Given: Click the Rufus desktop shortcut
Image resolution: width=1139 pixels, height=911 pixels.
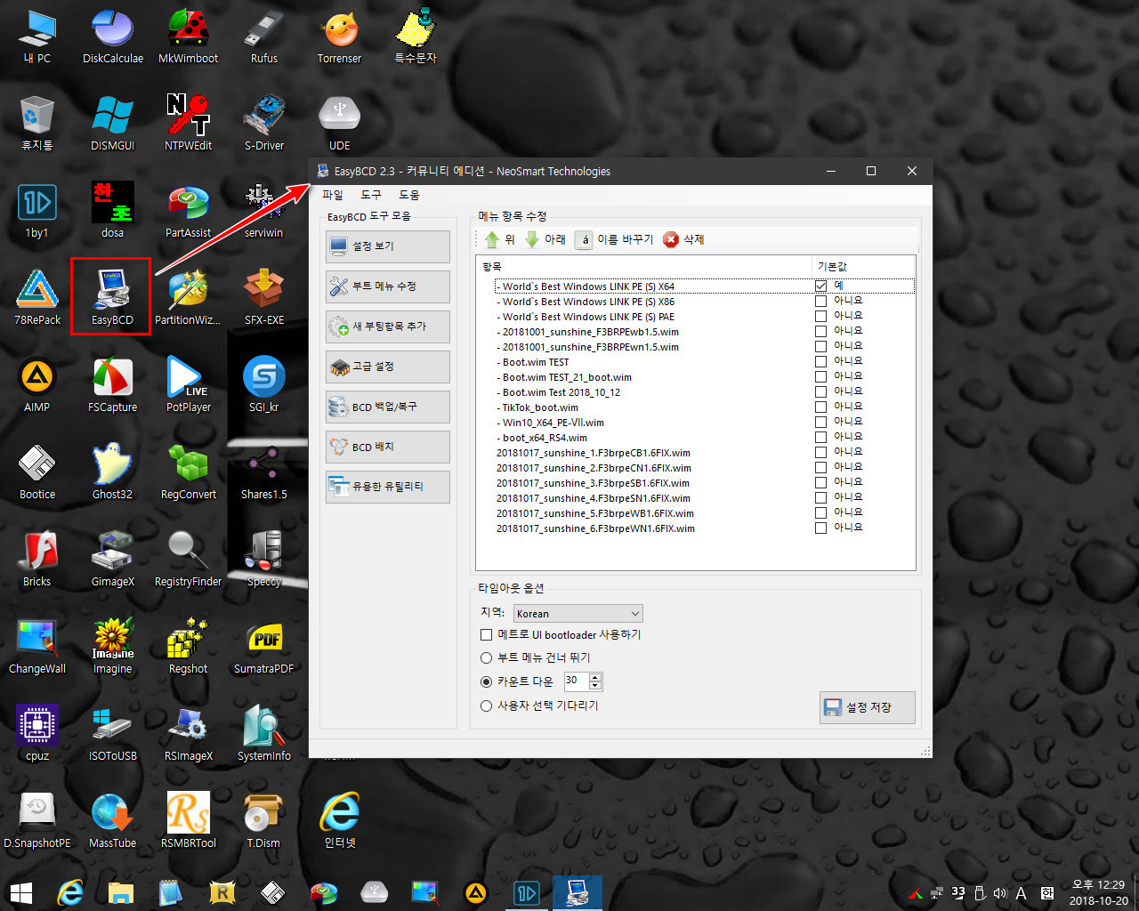Looking at the screenshot, I should 264,36.
